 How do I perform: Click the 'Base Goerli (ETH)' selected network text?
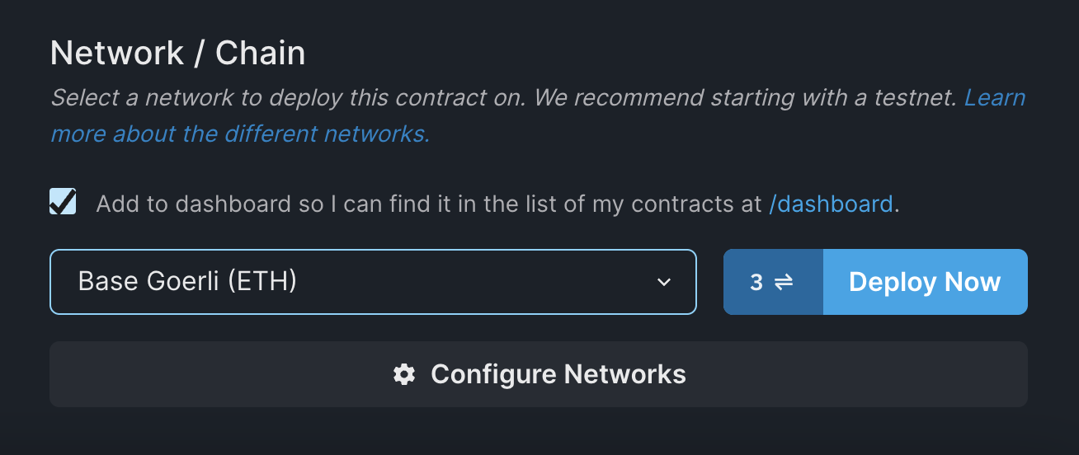click(x=187, y=282)
